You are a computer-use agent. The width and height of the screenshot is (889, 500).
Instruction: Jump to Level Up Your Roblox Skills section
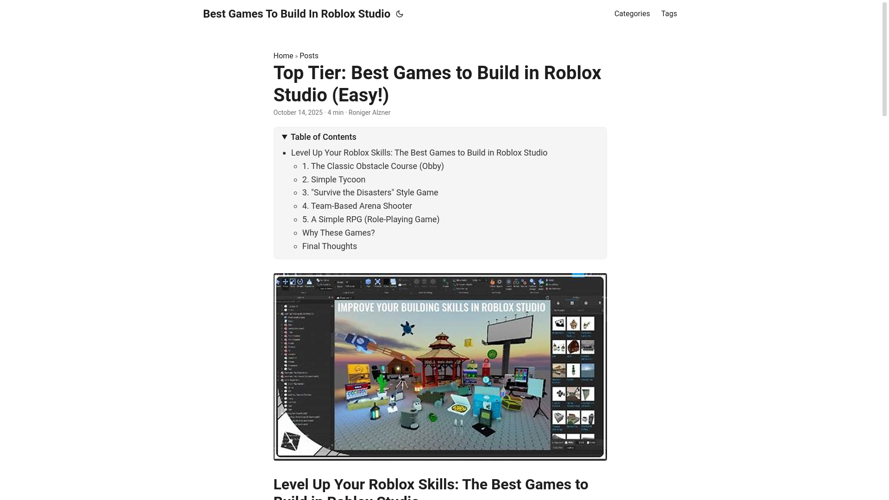419,153
